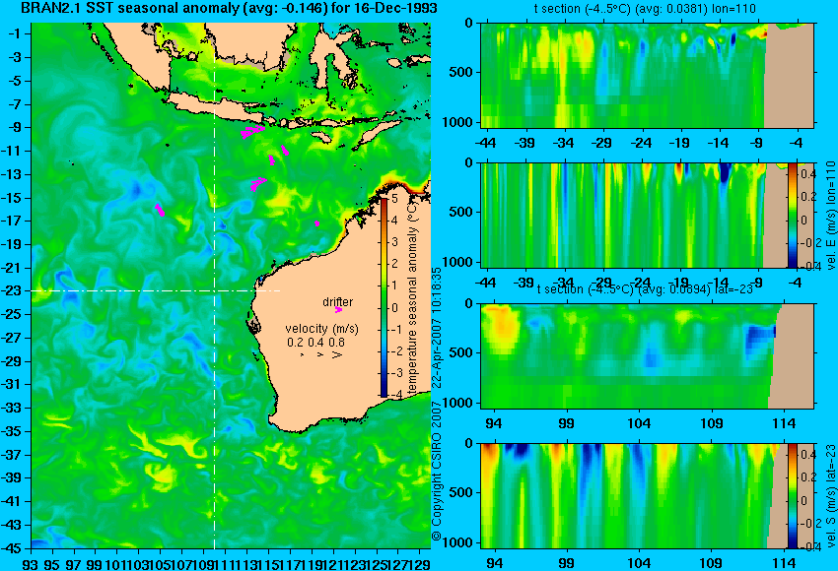Click the 94 tick under lat=-23 temperature section
The height and width of the screenshot is (571, 838).
pyautogui.click(x=493, y=423)
